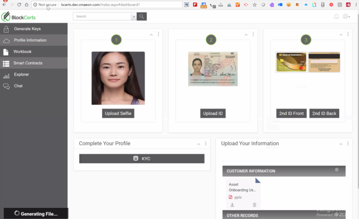Click the Customer Information header
The width and height of the screenshot is (359, 219).
[284, 171]
